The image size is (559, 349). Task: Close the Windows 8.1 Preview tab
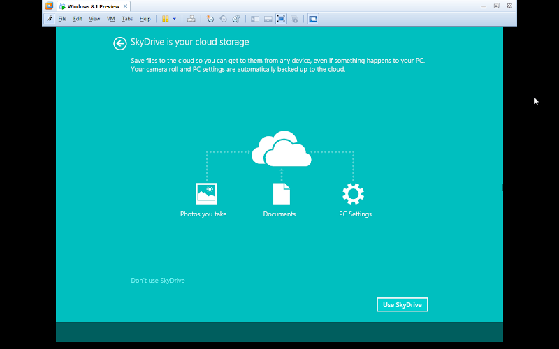pos(125,6)
